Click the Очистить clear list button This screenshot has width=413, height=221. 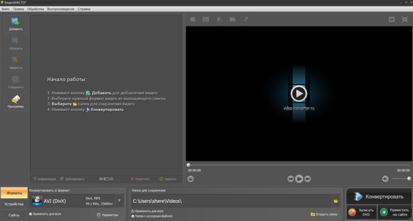140,179
